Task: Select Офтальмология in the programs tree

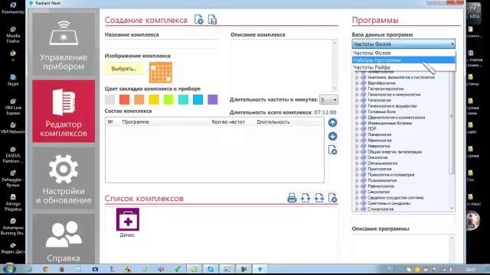Action: [383, 163]
